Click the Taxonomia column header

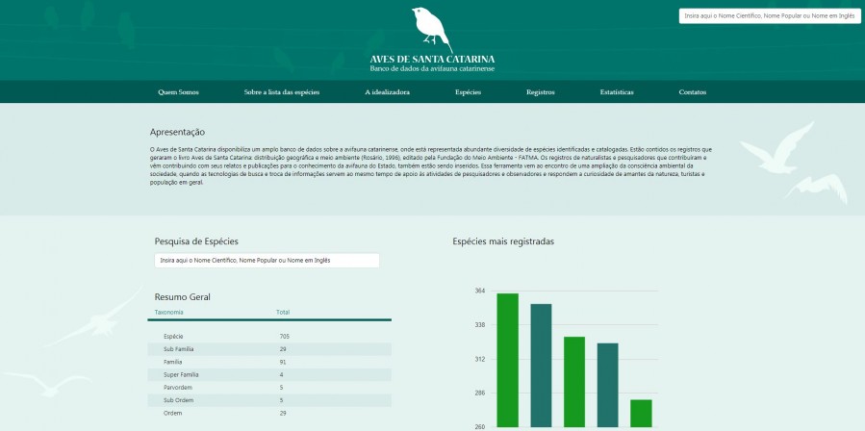(x=169, y=312)
